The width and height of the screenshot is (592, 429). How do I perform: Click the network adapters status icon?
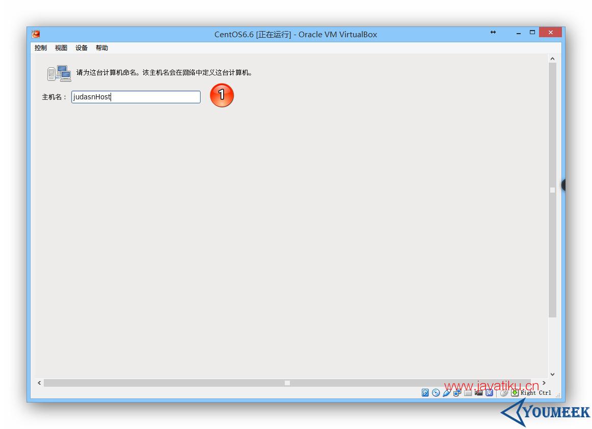click(457, 393)
